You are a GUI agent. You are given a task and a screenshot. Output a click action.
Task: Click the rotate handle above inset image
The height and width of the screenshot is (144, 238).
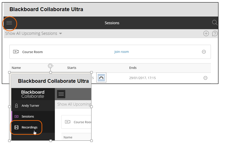pos(50,66)
